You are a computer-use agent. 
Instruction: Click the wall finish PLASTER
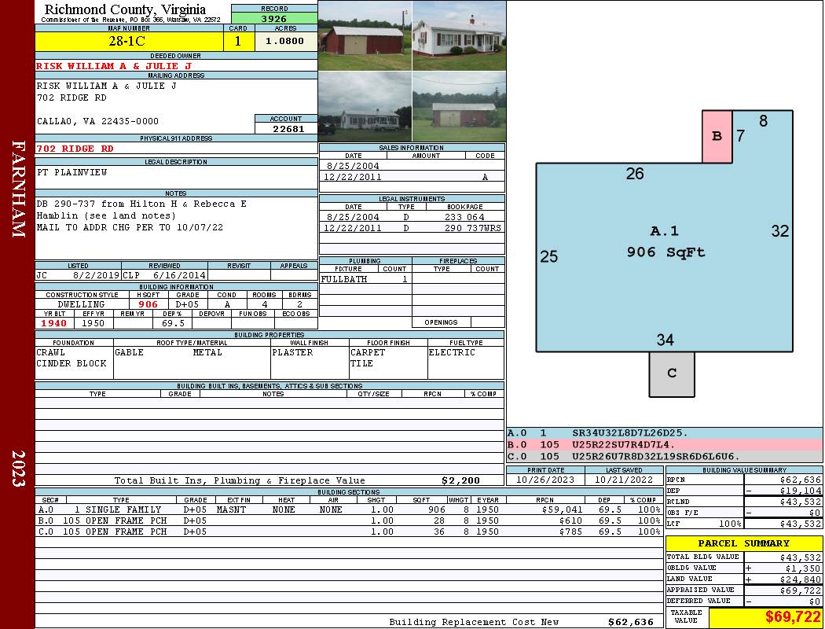[x=292, y=352]
